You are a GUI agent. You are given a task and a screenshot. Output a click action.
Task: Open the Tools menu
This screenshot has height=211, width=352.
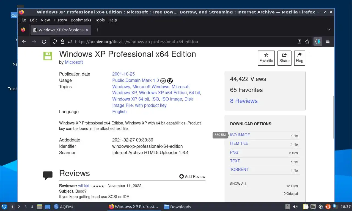[100, 20]
